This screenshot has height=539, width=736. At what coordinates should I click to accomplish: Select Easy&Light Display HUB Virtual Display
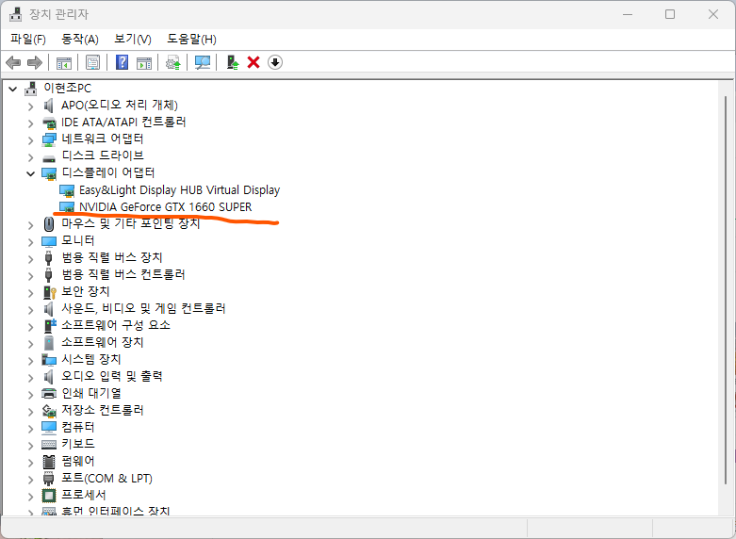tap(179, 190)
